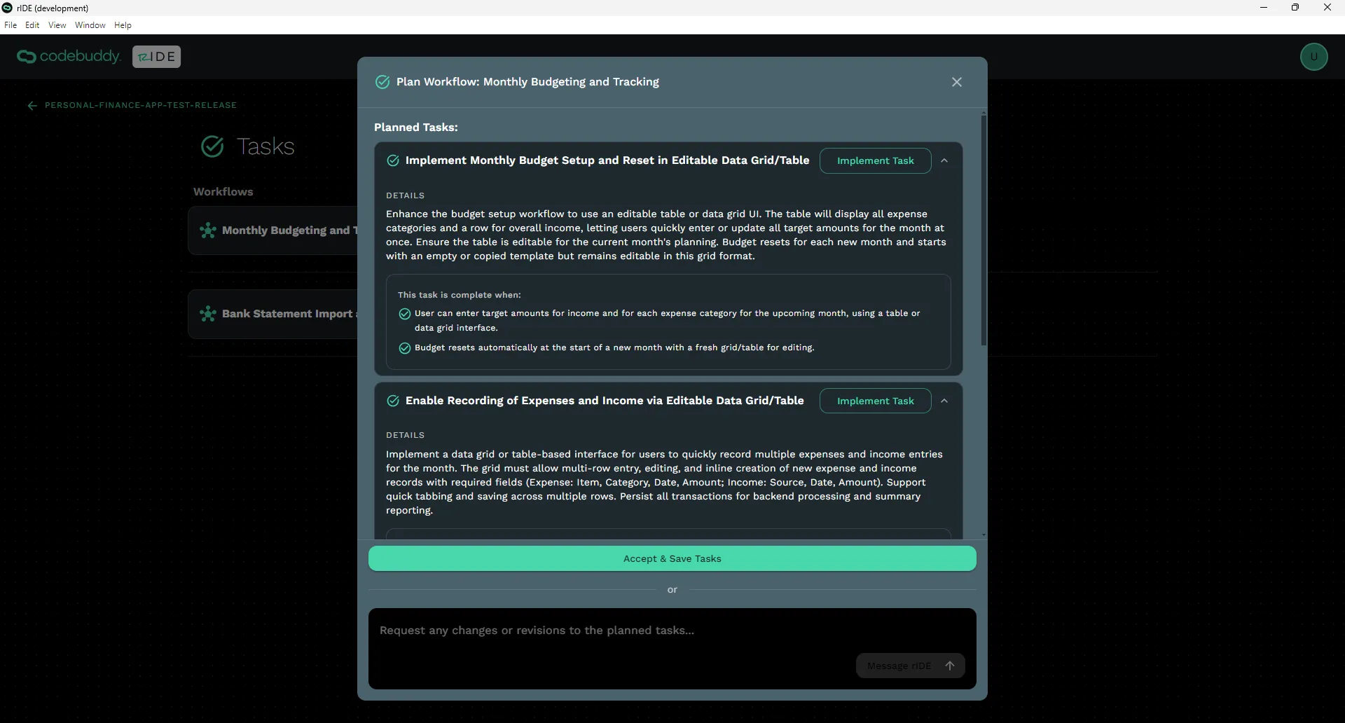Click the Accept & Save Tasks button
This screenshot has width=1345, height=723.
click(672, 558)
